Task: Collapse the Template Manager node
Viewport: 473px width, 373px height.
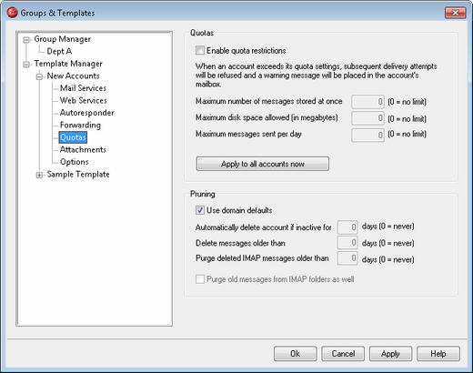Action: point(26,65)
